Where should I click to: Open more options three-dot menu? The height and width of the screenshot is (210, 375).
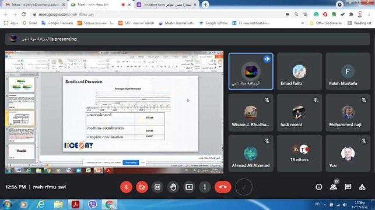pyautogui.click(x=205, y=187)
